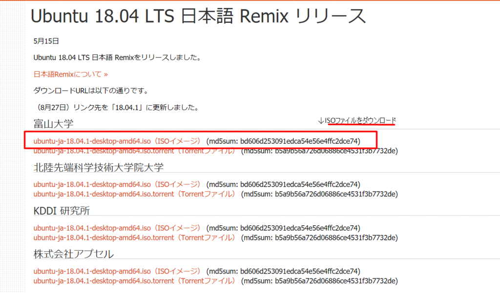Click the sentence ダウンロードURLは以下の通りです。
The width and height of the screenshot is (500, 293).
click(x=91, y=91)
